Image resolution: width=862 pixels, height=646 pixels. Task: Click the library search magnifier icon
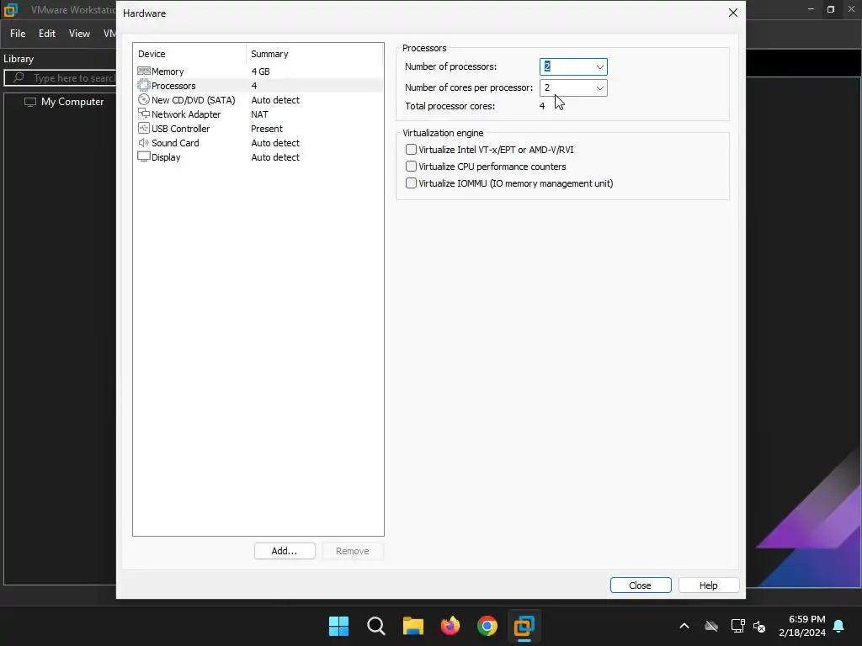[x=19, y=77]
